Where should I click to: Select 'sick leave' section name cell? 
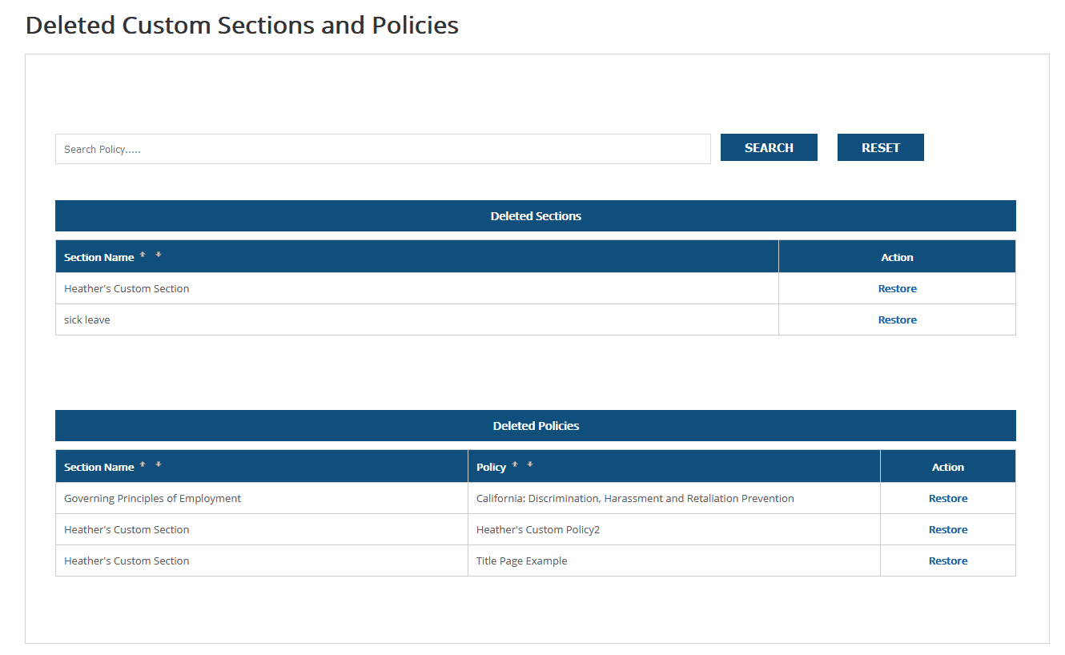[416, 319]
